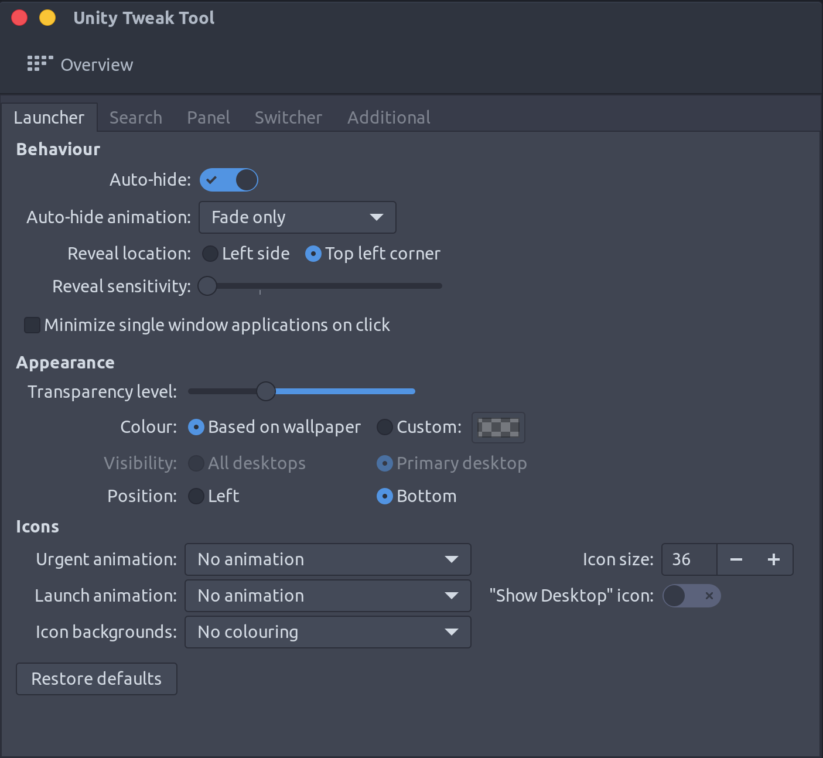Open the Icon backgrounds dropdown
Viewport: 823px width, 758px height.
(x=328, y=632)
